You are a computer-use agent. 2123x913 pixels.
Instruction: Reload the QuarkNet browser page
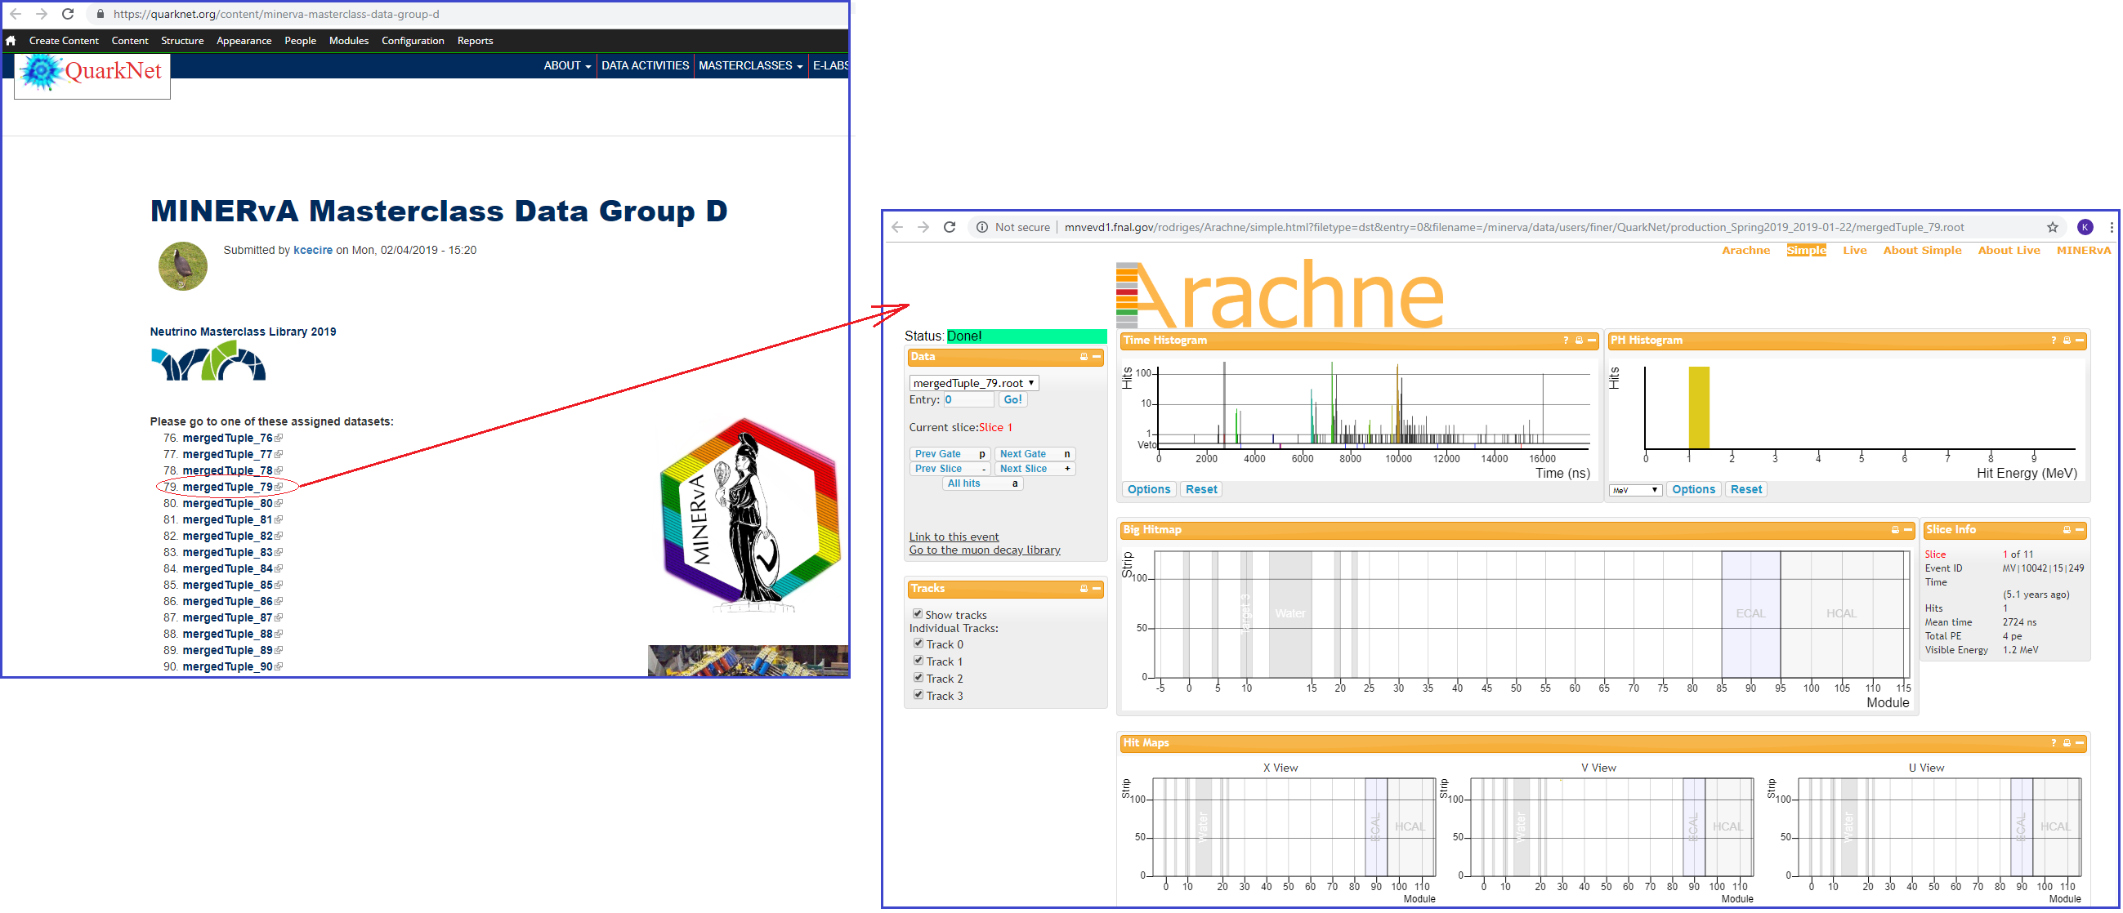(69, 14)
